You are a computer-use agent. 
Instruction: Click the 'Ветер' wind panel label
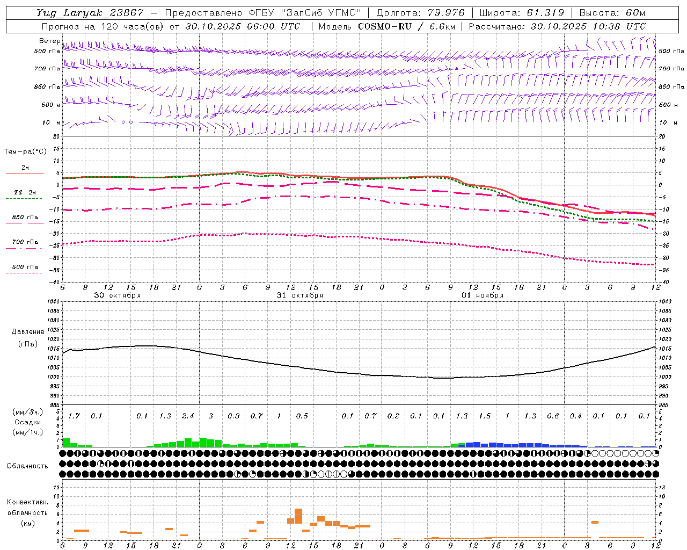[x=49, y=41]
